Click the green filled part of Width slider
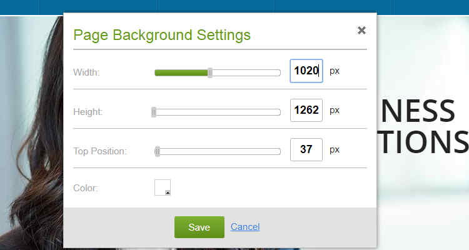 181,72
